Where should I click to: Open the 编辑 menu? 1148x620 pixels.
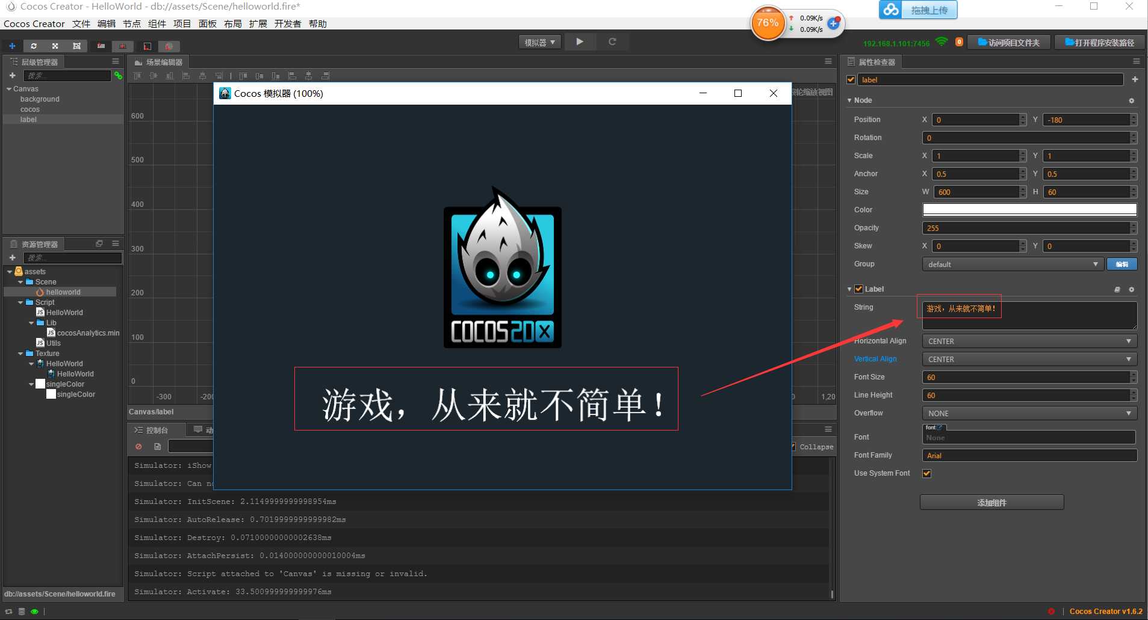coord(107,24)
